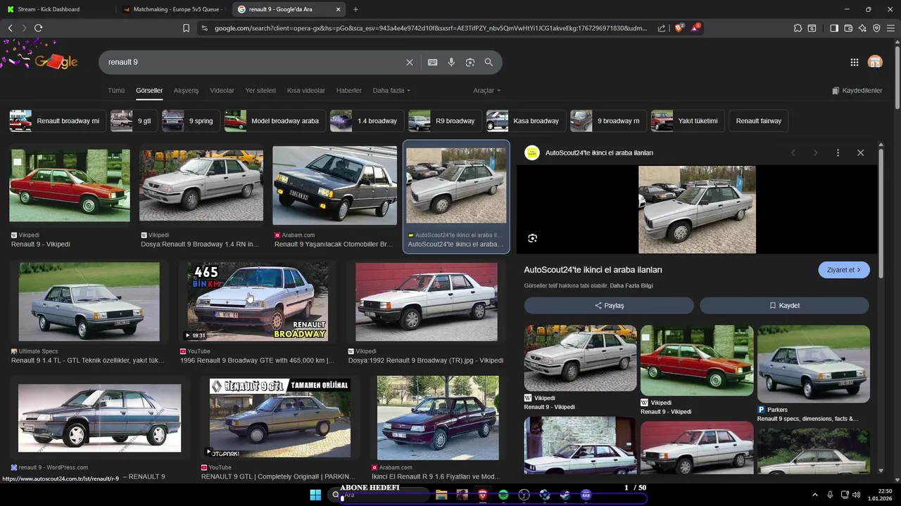Close the image preview panel

[860, 153]
